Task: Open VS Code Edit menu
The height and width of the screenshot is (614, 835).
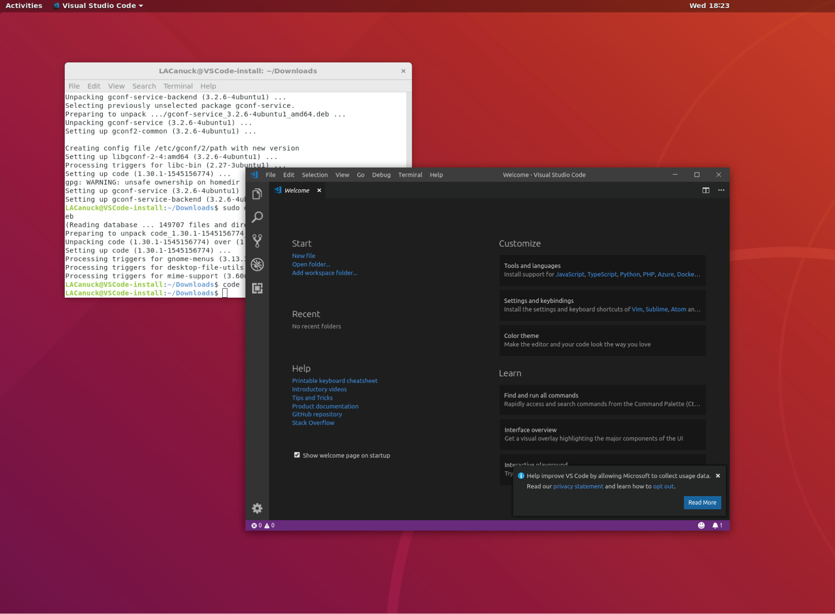Action: point(289,174)
